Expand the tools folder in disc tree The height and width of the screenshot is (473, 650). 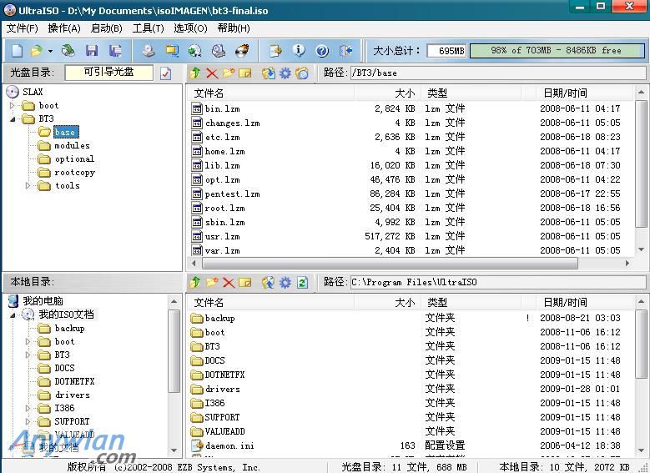point(28,186)
